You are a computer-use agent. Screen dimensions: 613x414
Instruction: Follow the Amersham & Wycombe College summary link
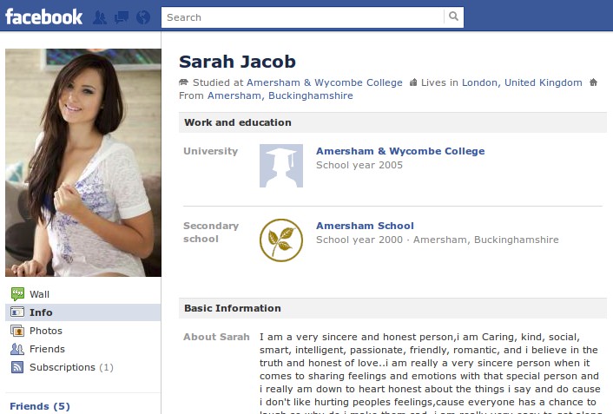pyautogui.click(x=325, y=82)
